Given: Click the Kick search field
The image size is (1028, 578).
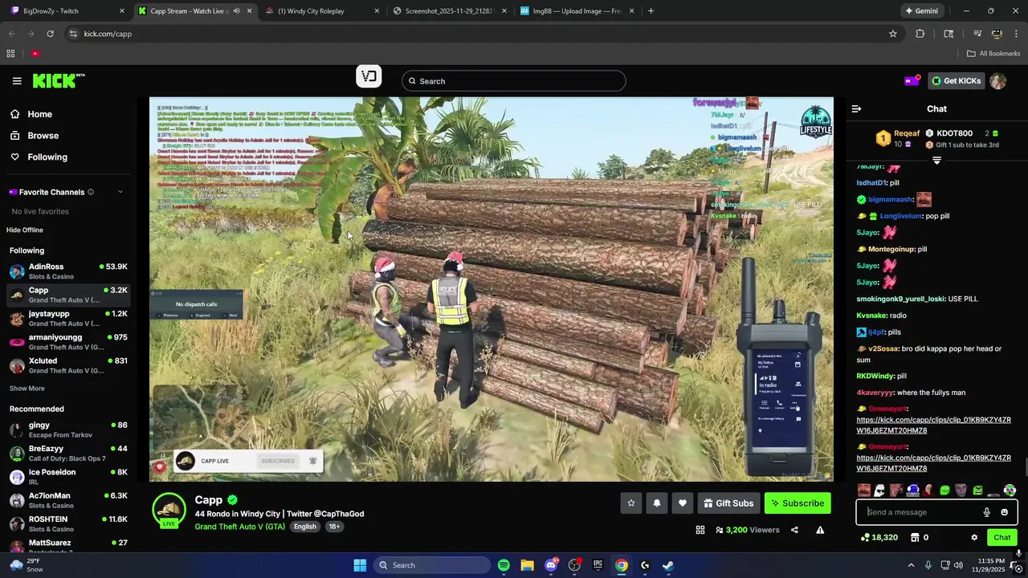Looking at the screenshot, I should click(x=514, y=81).
